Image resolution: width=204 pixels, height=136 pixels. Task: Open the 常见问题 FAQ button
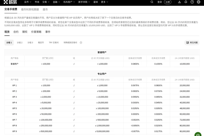coord(192,42)
